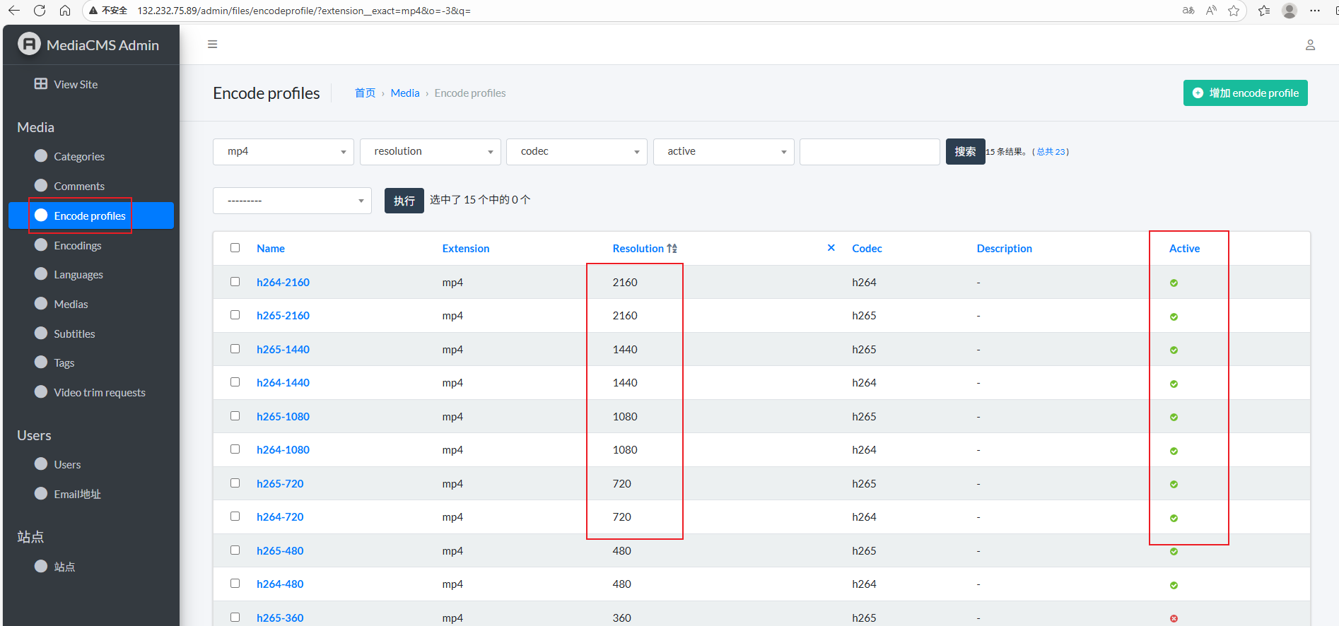Toggle Resolution sort direction arrows
This screenshot has width=1339, height=626.
672,248
